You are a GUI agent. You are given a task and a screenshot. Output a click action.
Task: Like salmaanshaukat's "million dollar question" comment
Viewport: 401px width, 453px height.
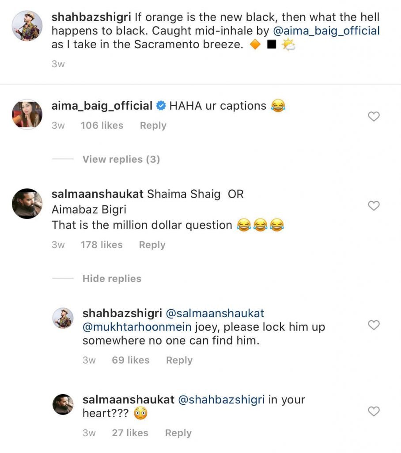374,206
